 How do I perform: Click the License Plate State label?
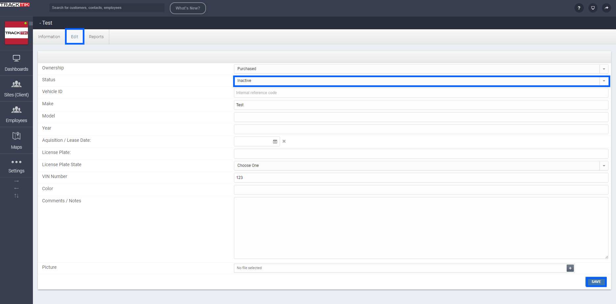click(x=62, y=165)
